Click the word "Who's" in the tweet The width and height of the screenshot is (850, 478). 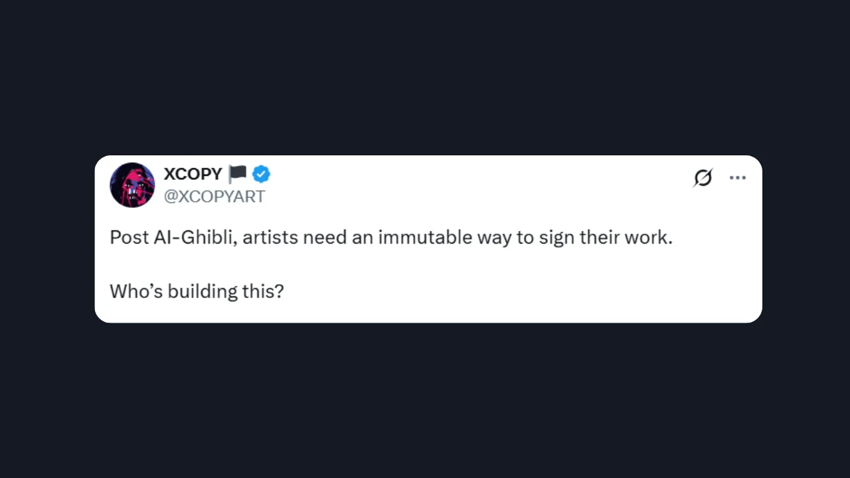(136, 291)
